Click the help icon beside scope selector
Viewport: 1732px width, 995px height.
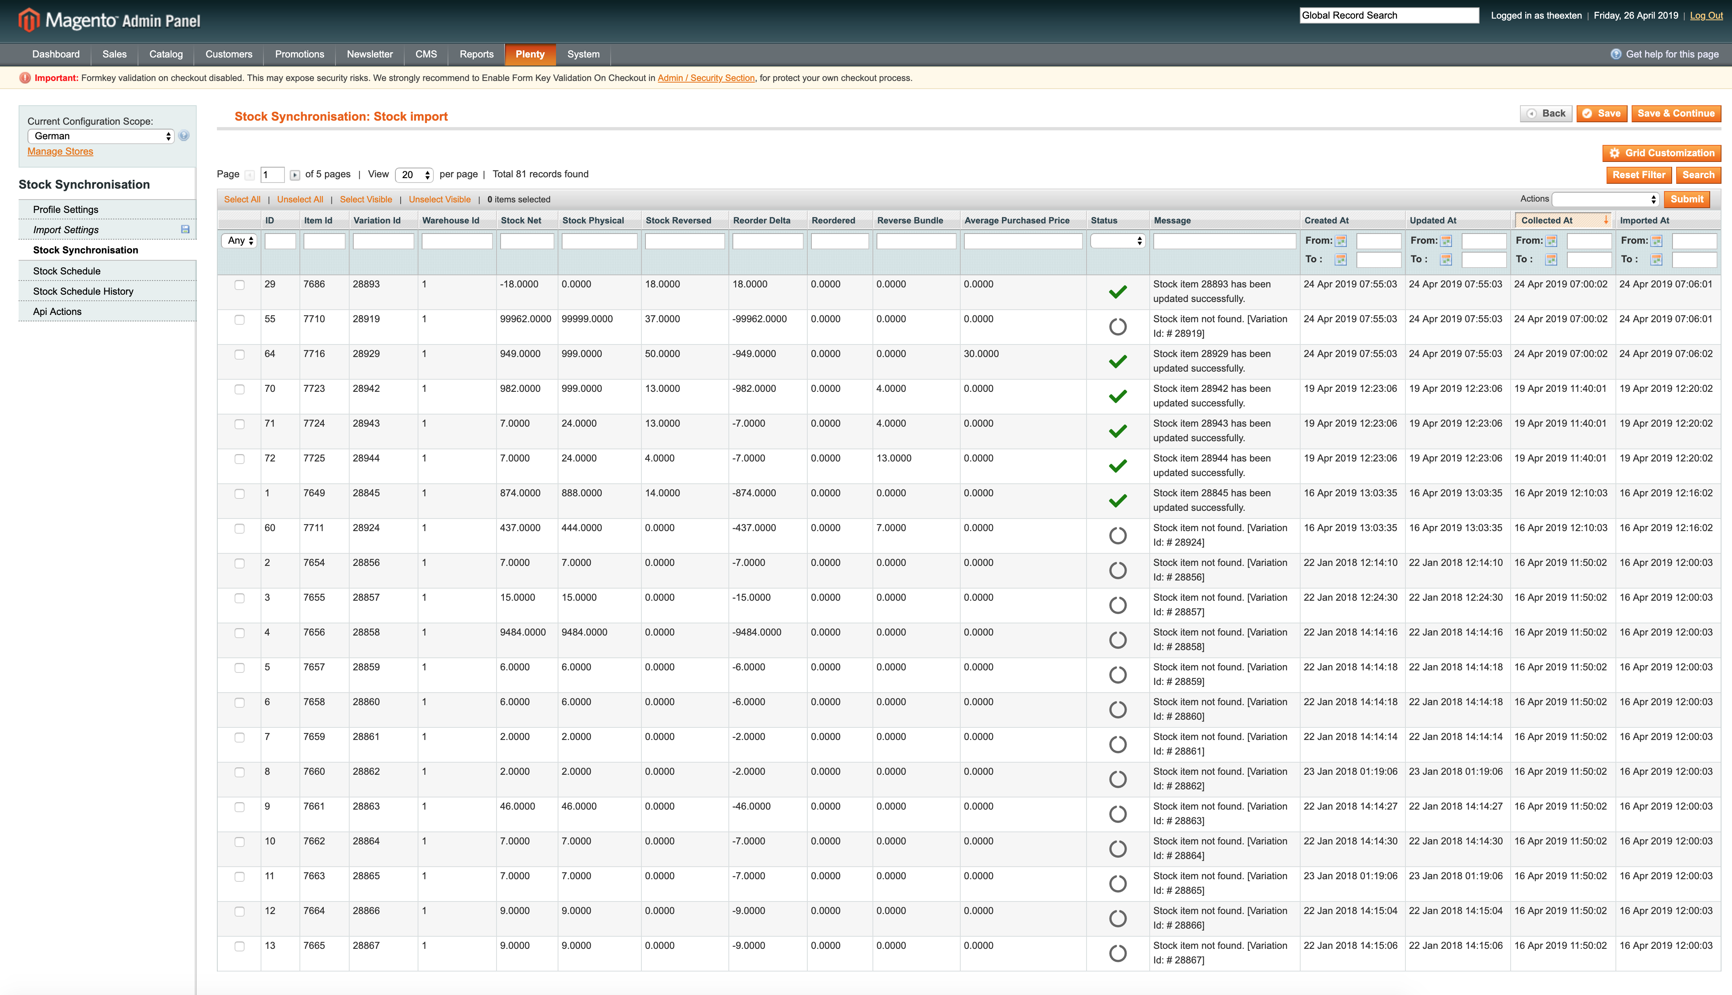pos(184,136)
